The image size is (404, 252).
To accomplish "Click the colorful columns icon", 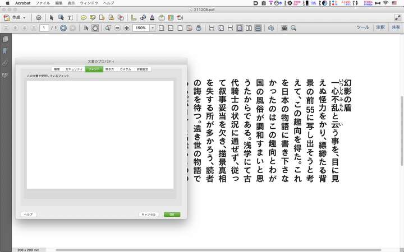I will (x=171, y=18).
